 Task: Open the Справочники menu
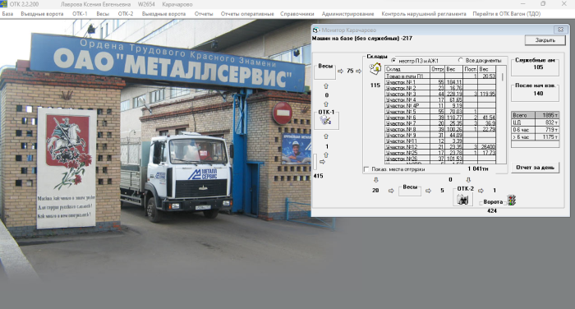tap(297, 14)
